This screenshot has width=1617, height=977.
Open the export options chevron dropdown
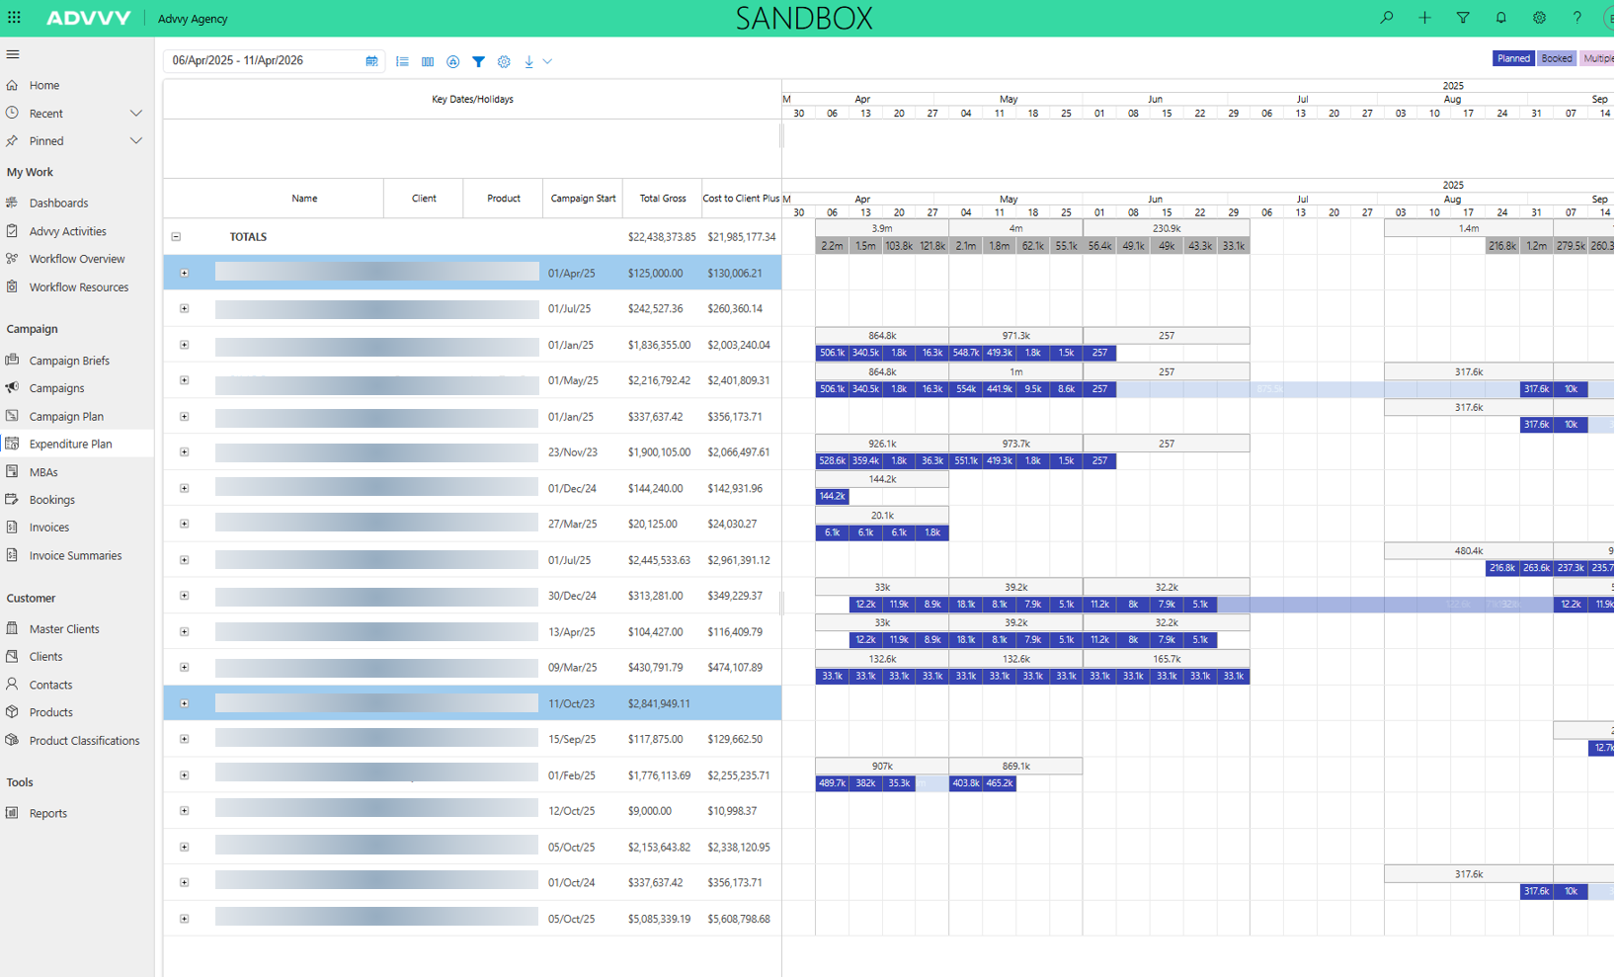point(547,61)
